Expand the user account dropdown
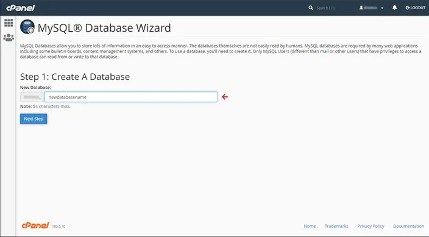Viewport: 429px width, 237px height. (x=371, y=8)
